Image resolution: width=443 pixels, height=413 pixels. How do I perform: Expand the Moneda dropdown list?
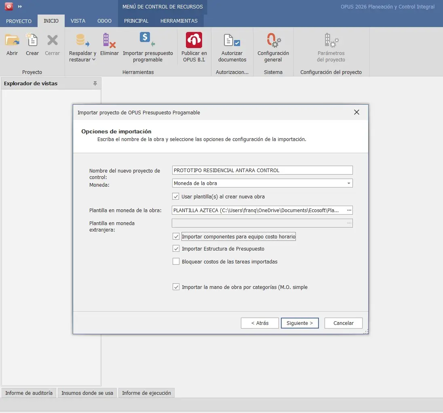click(x=348, y=183)
